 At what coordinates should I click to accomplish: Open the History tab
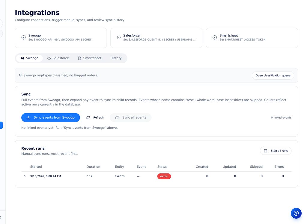(116, 58)
